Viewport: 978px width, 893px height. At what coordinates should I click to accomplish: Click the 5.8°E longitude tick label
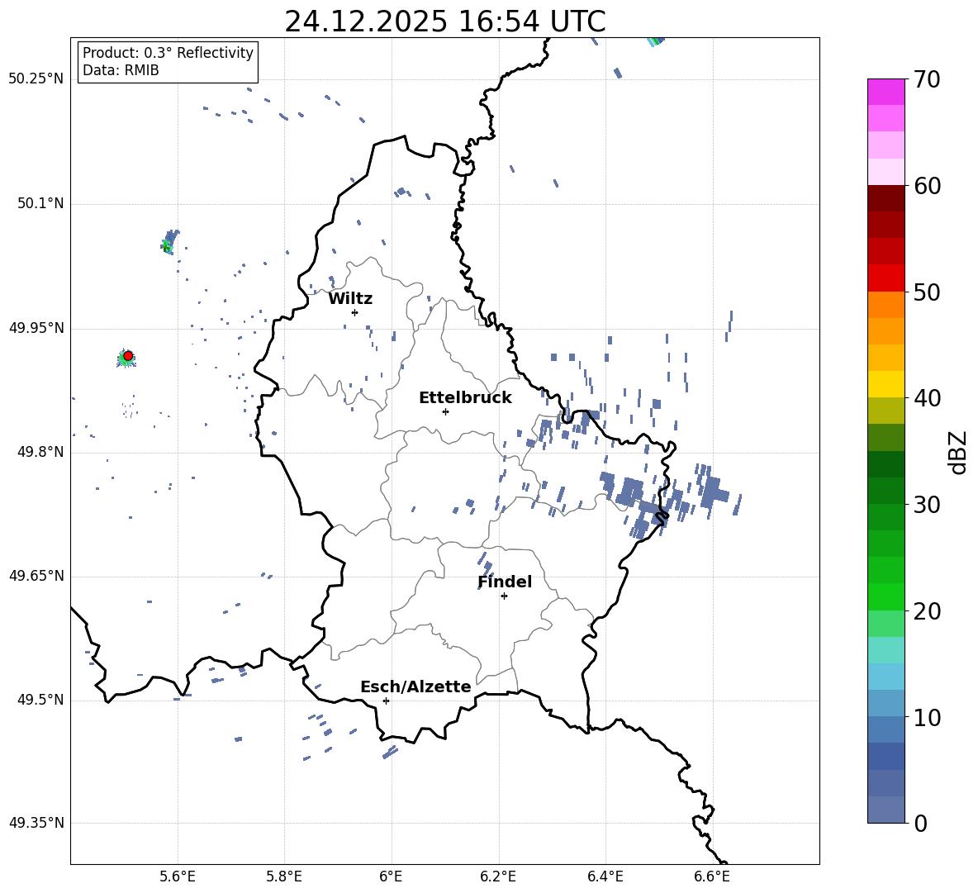pos(284,876)
